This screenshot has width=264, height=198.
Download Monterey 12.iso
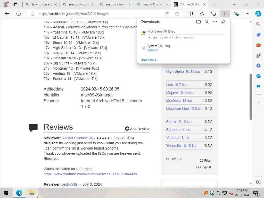pyautogui.click(x=179, y=101)
